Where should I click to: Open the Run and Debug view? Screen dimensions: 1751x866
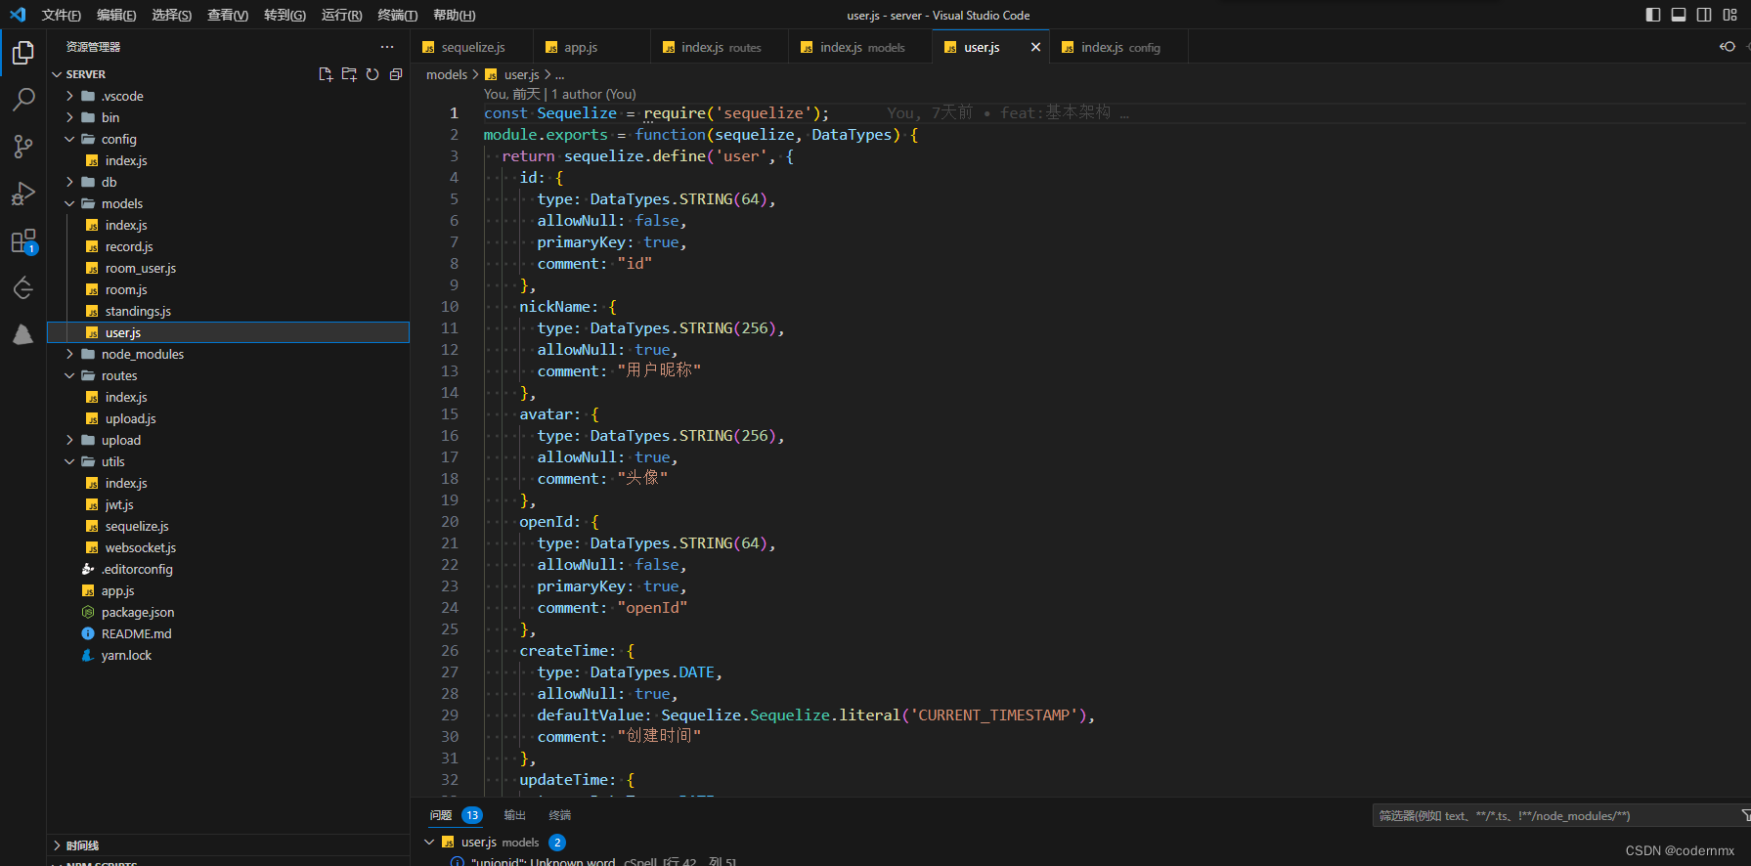click(x=23, y=194)
